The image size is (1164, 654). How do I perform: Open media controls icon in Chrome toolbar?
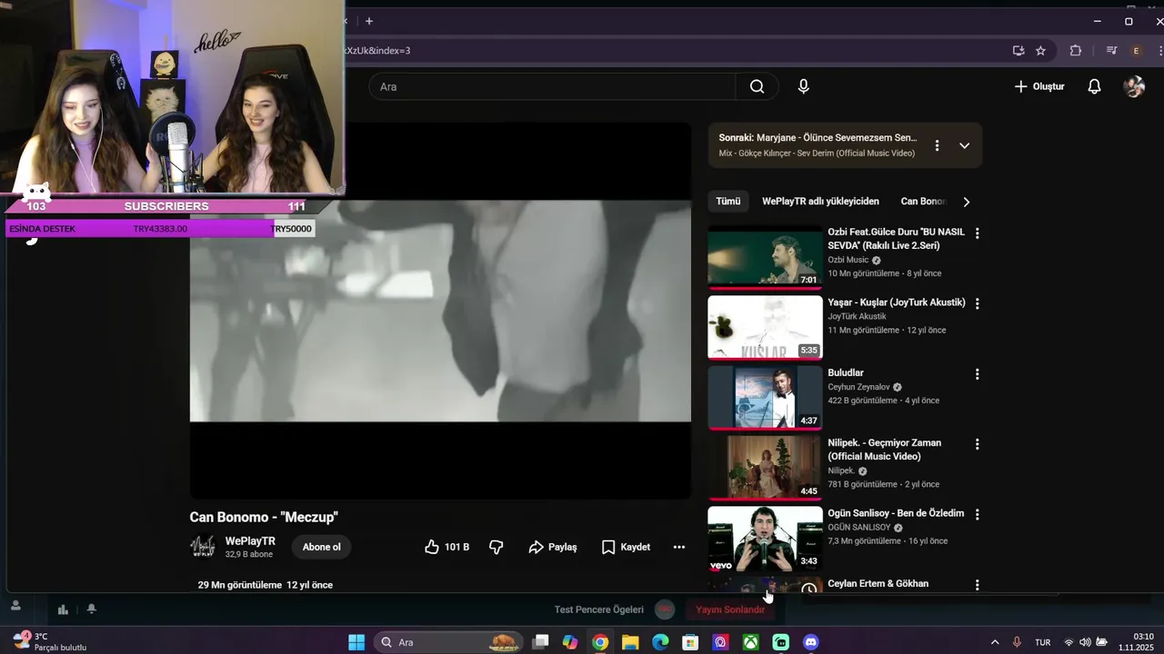click(1111, 51)
